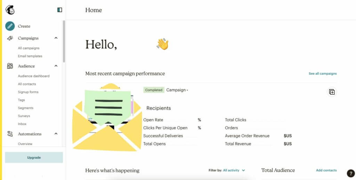Open Email templates in sidebar
Image resolution: width=356 pixels, height=180 pixels.
coord(30,56)
